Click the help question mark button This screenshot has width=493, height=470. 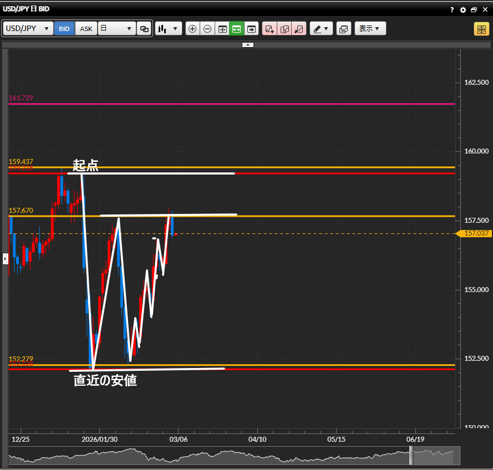pyautogui.click(x=453, y=9)
